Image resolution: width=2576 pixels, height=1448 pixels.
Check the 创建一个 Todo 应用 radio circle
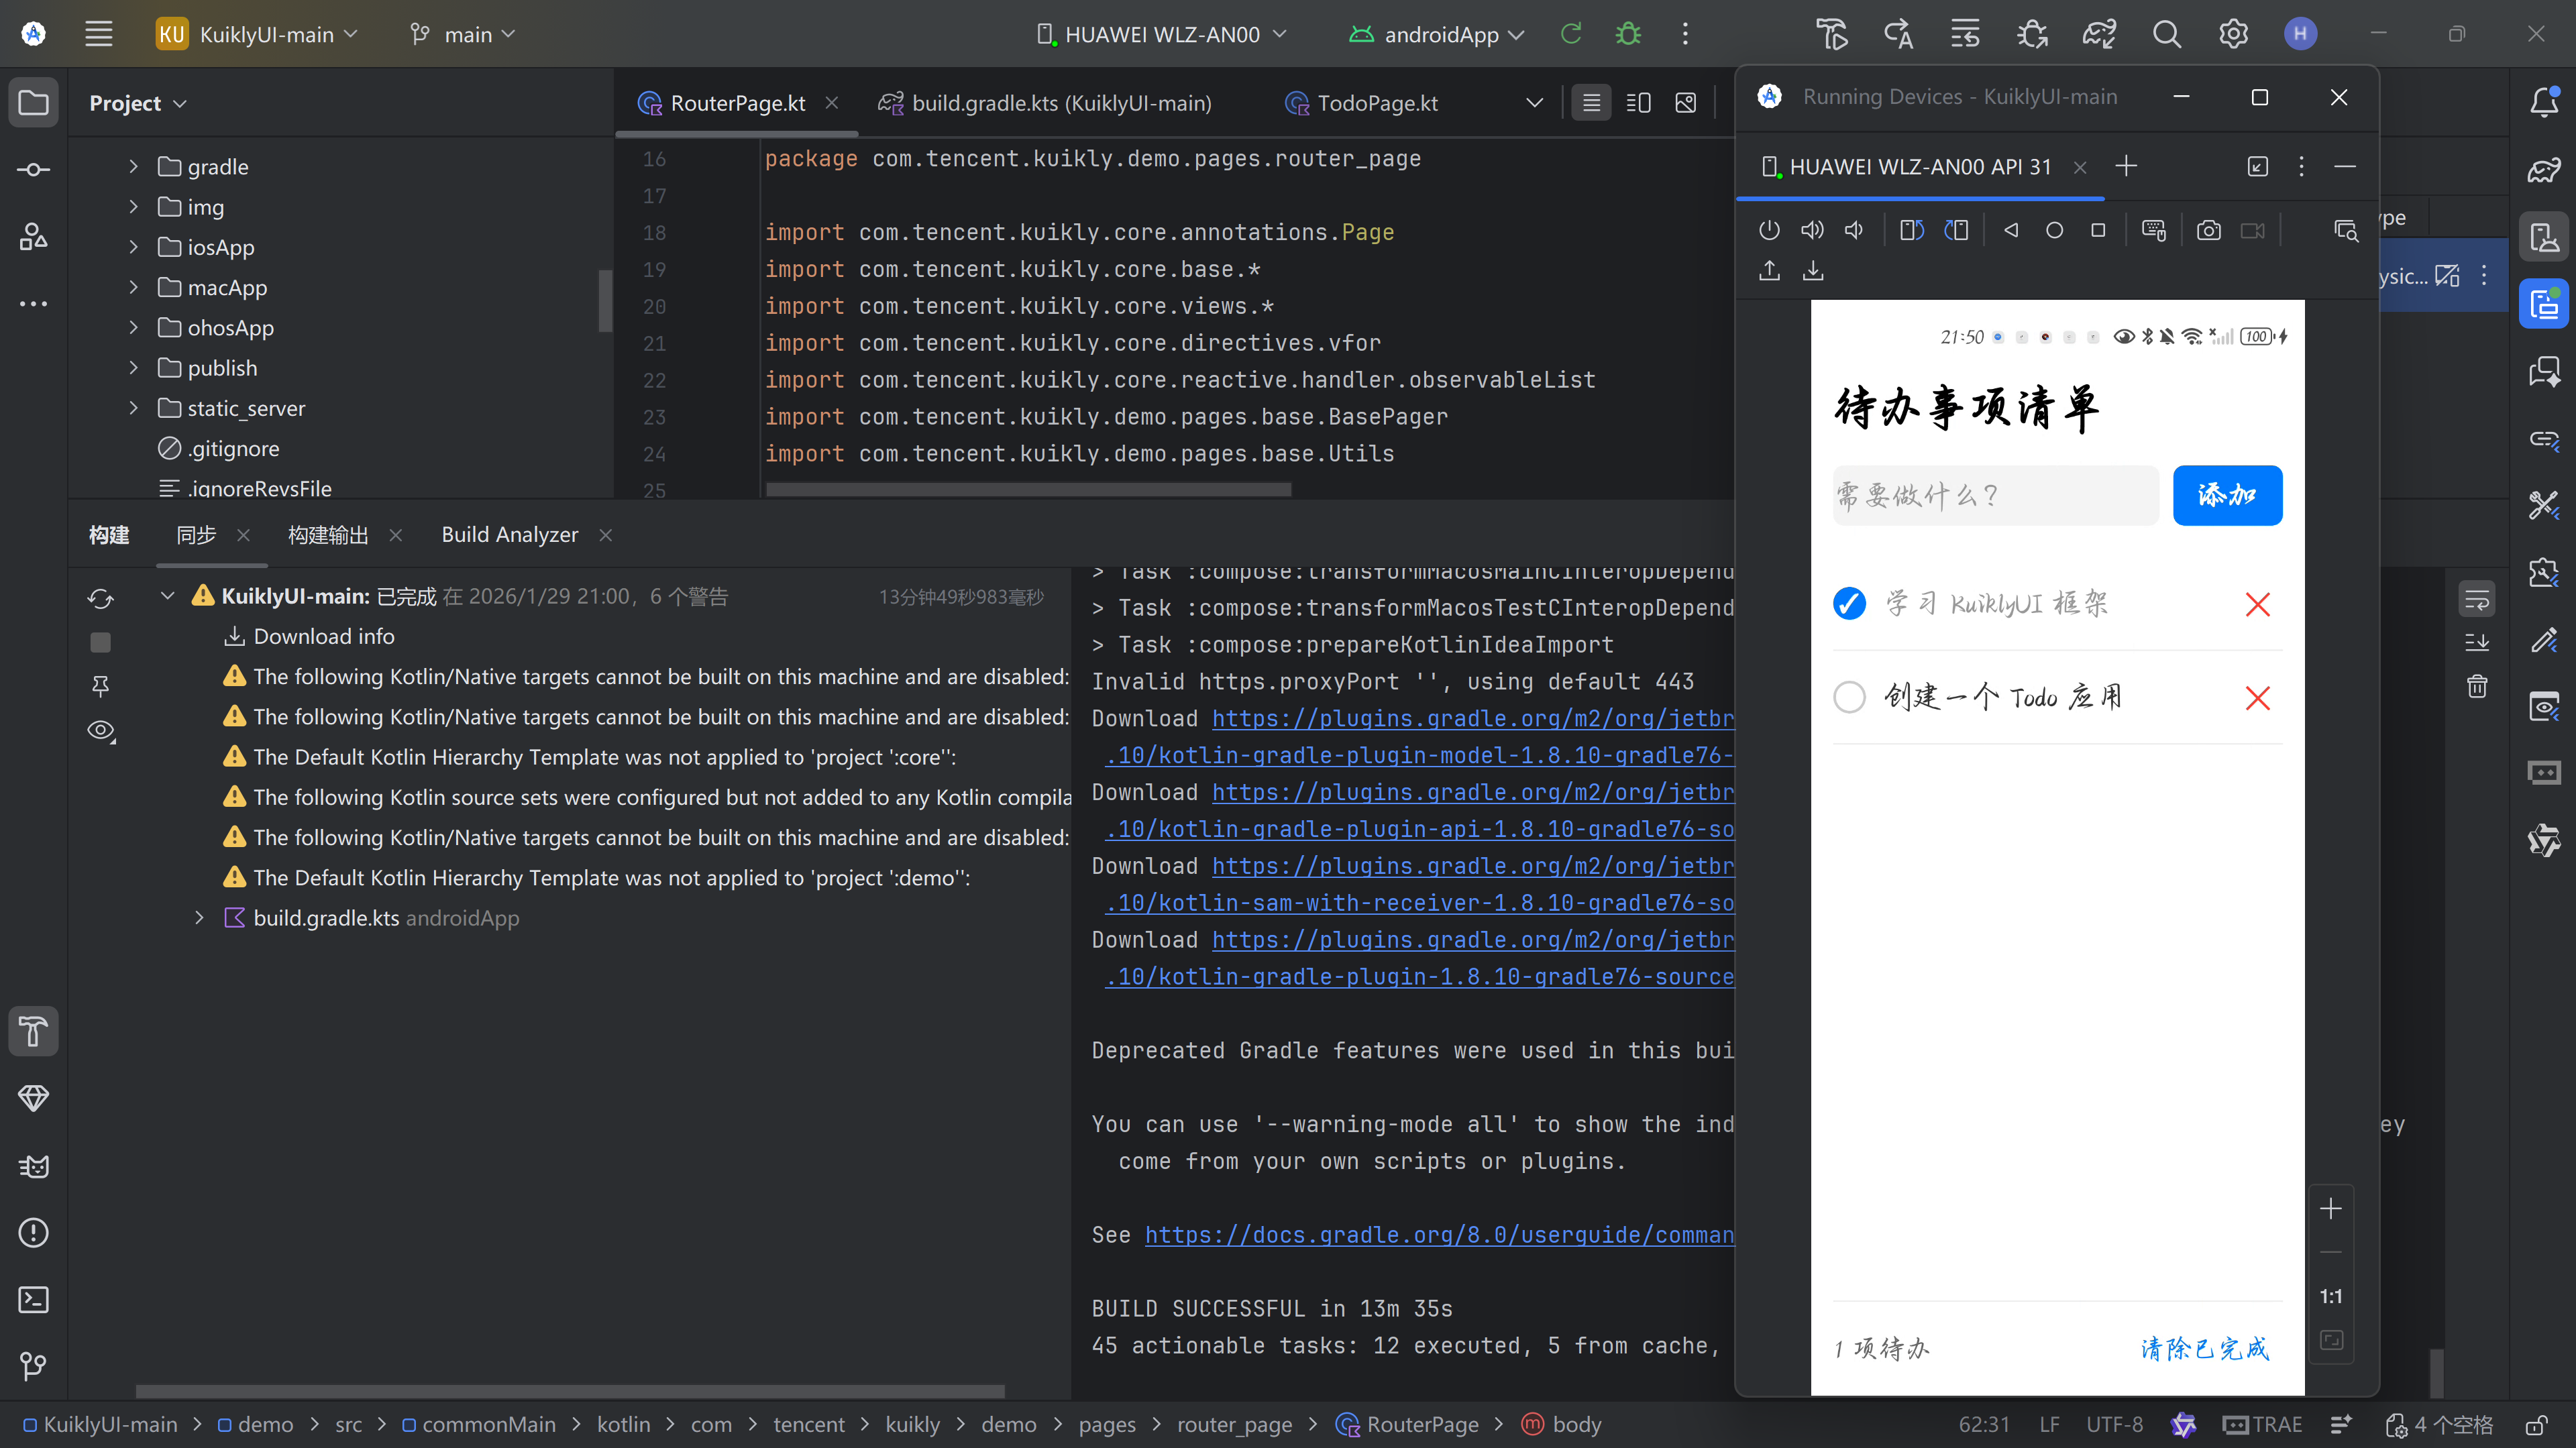(1849, 697)
